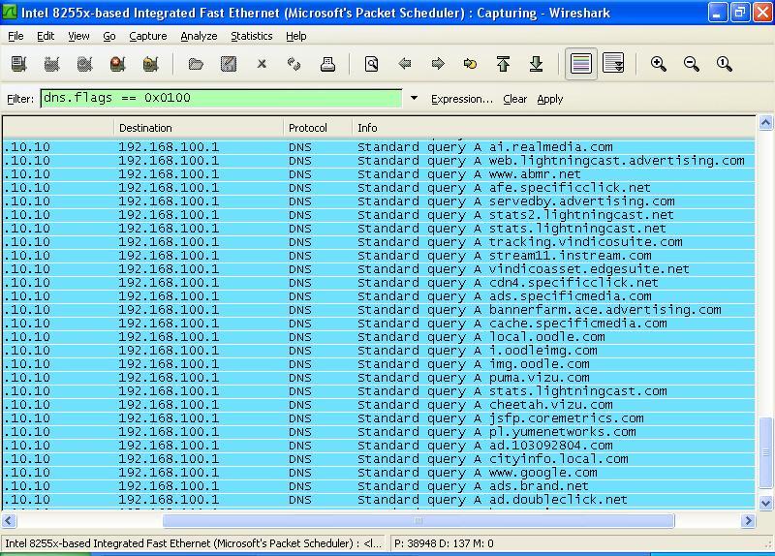775x556 pixels.
Task: Open the Help menu
Action: pos(296,36)
